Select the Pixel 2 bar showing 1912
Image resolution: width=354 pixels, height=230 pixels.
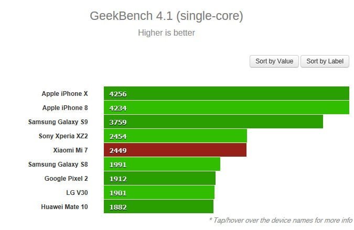click(159, 178)
